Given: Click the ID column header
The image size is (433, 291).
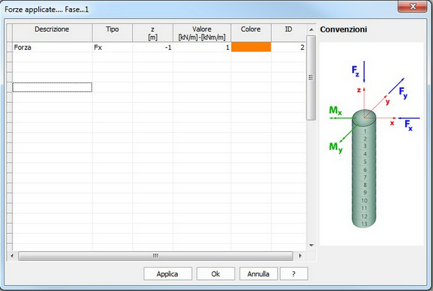Looking at the screenshot, I should (x=289, y=32).
